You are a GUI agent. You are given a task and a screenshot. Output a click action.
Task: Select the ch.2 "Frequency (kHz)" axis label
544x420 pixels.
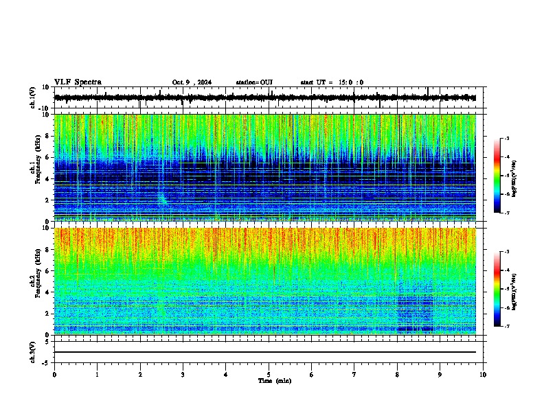pyautogui.click(x=38, y=273)
